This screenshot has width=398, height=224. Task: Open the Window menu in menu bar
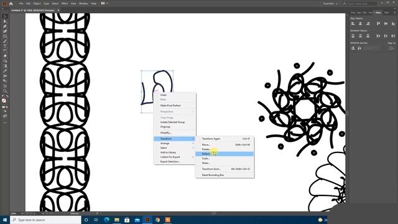83,4
